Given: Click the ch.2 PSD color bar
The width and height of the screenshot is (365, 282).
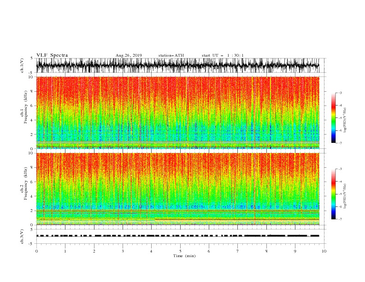Looking at the screenshot, I should [333, 194].
